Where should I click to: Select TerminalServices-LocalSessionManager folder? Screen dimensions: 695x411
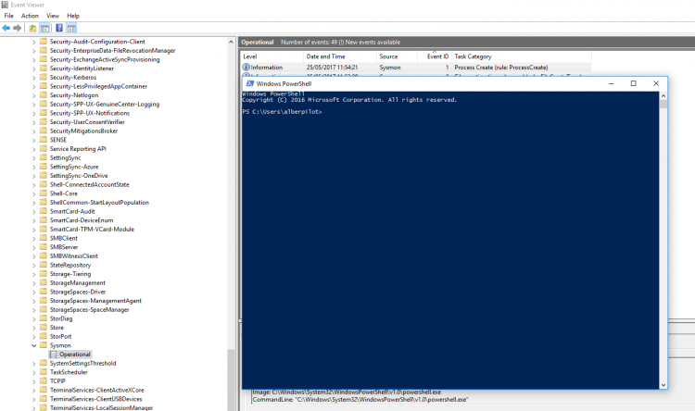101,408
